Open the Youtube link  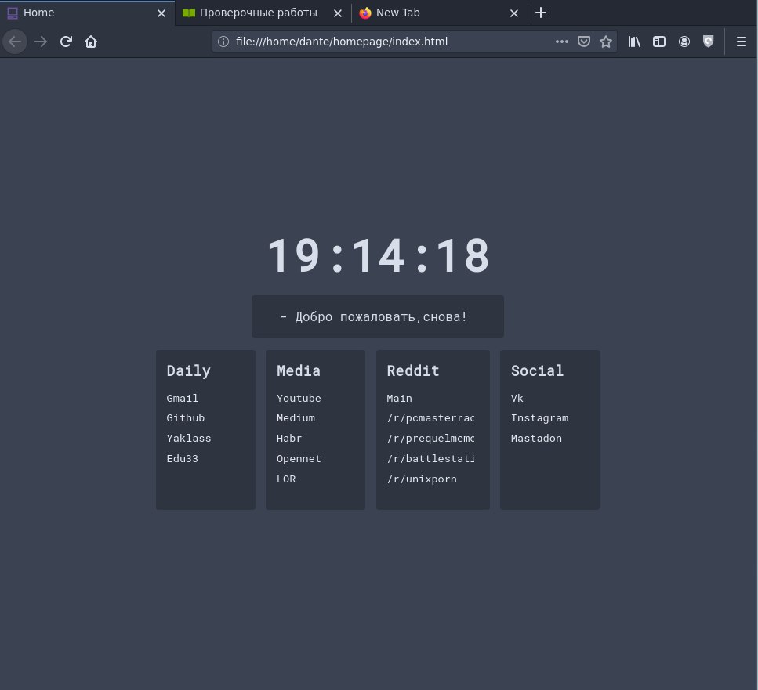(299, 399)
